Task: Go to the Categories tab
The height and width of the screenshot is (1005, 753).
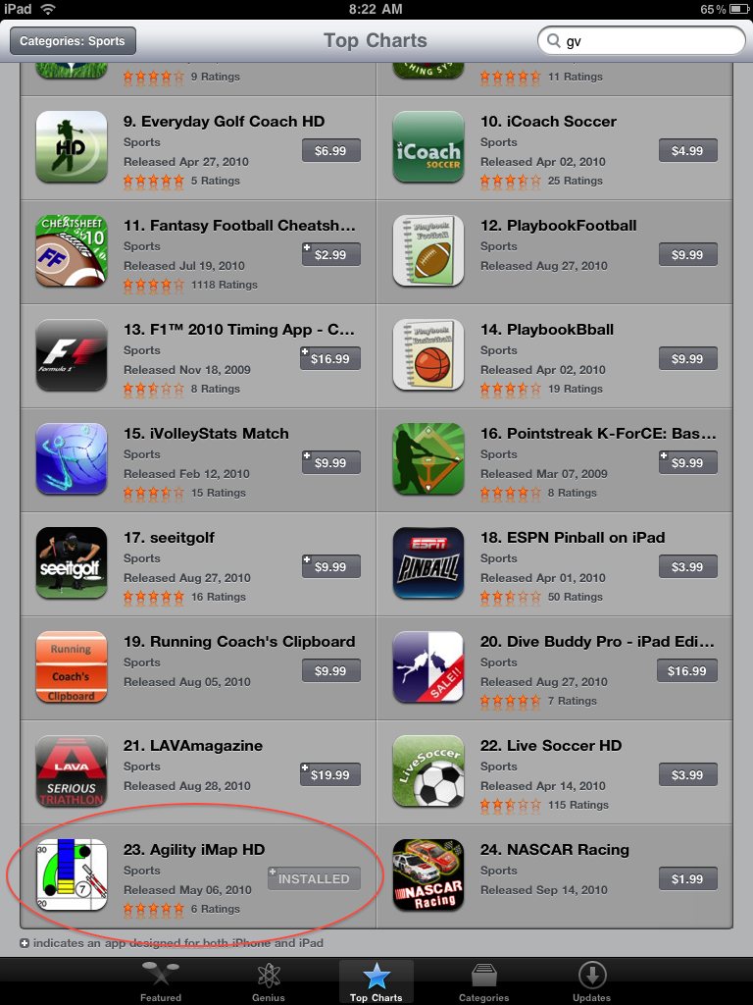Action: tap(484, 981)
